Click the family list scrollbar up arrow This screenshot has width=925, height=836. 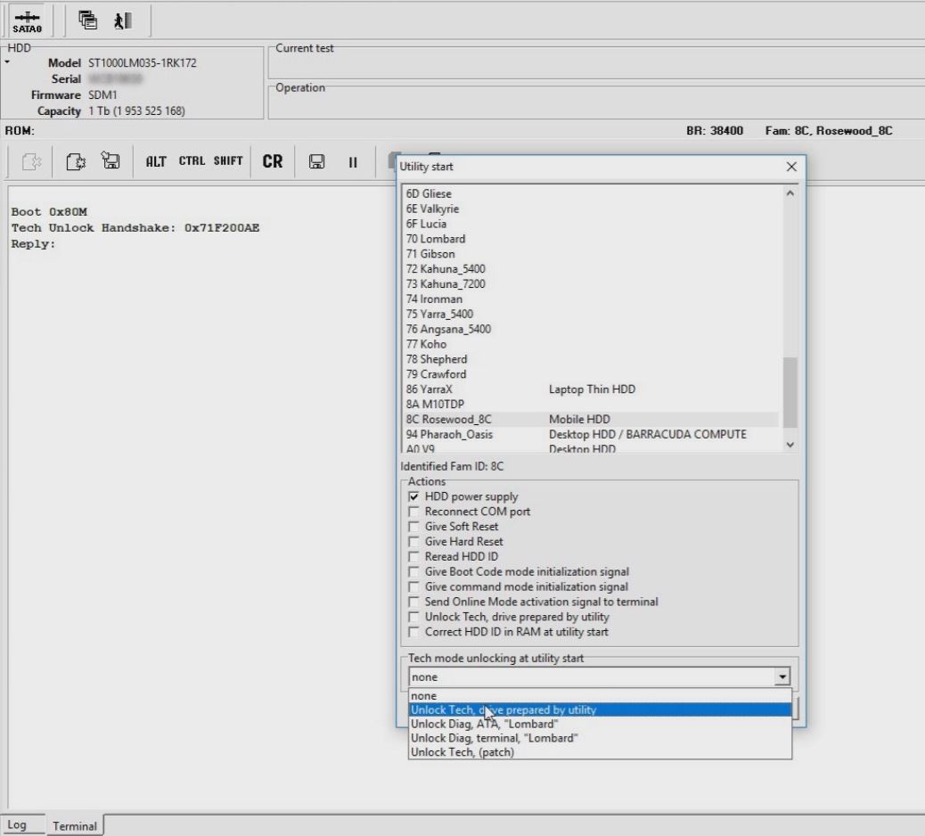[790, 193]
